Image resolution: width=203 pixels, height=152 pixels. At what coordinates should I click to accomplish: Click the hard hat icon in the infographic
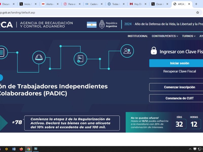[39, 58]
